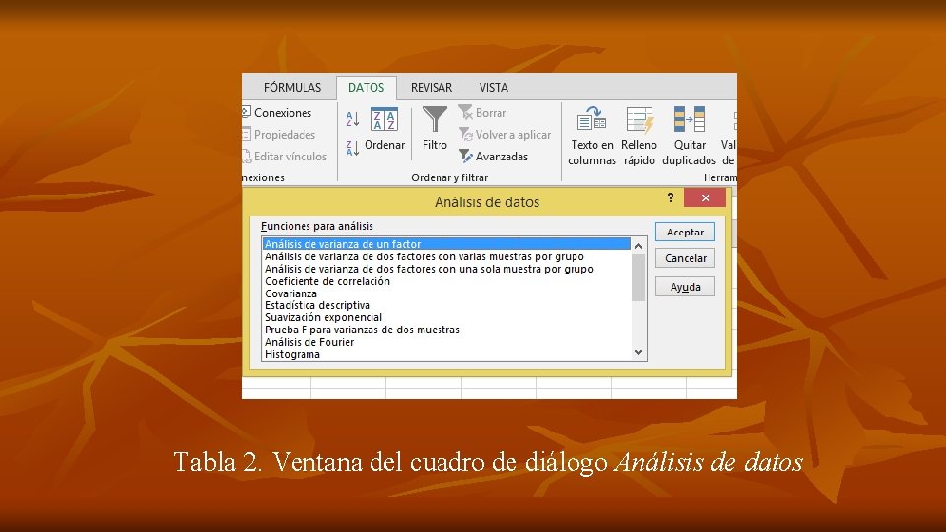Click the function list scrollbar thumb

(x=639, y=278)
